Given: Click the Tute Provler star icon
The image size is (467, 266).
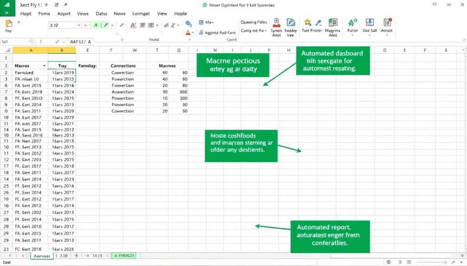Looking at the screenshot, I should [307, 22].
